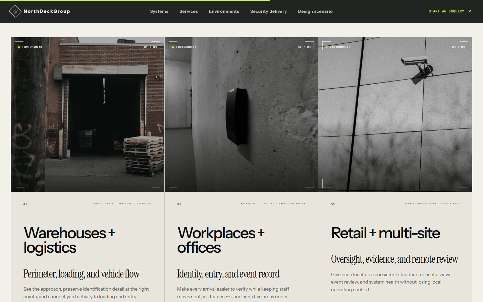The image size is (483, 302).
Task: Click the 'Identity, entry, and event record' subheading
Action: (228, 274)
